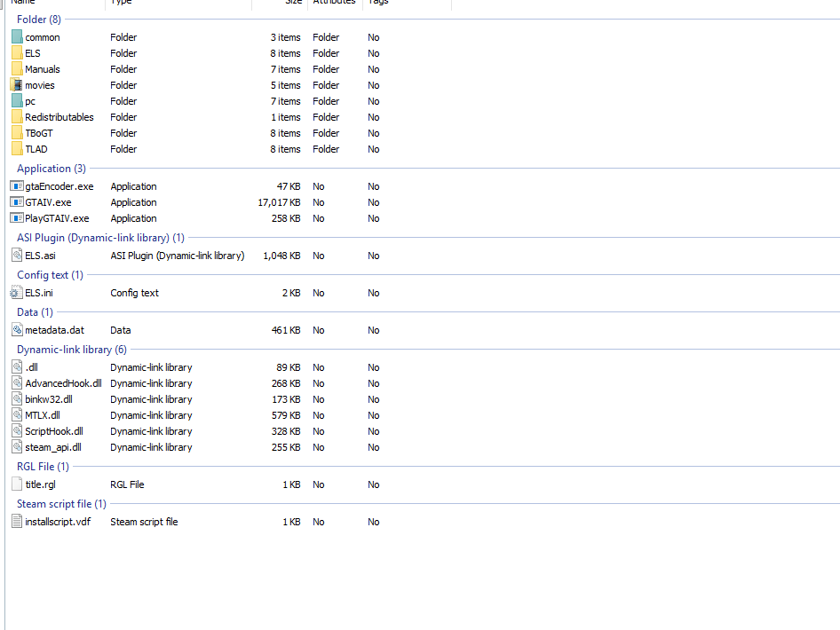Click the 579 KB size value

point(286,415)
